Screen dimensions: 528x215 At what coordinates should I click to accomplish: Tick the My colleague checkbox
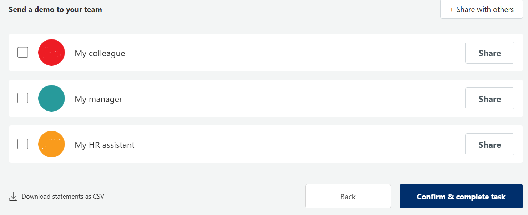[23, 53]
